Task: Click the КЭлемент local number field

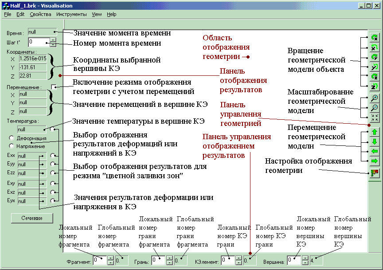Action: [228, 260]
